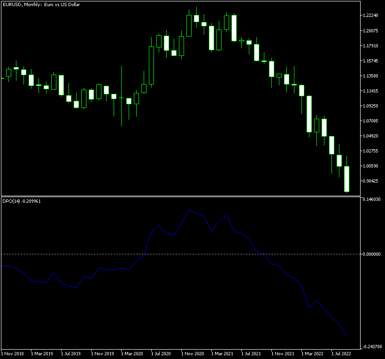Screen dimensions: 385x359
Task: Click the 0.146030 DPO scale maximum value
Action: pyautogui.click(x=372, y=199)
